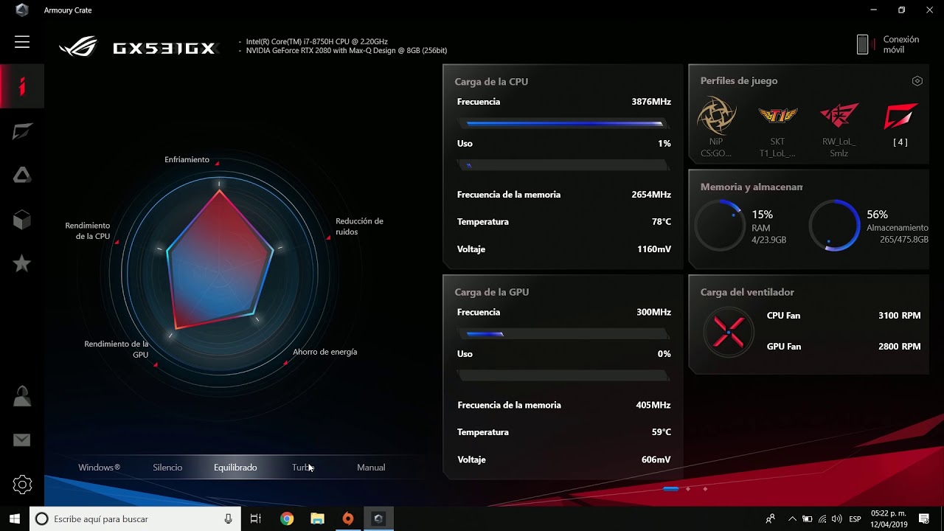Open game profiles settings hexagon icon
The height and width of the screenshot is (531, 944).
pos(917,81)
